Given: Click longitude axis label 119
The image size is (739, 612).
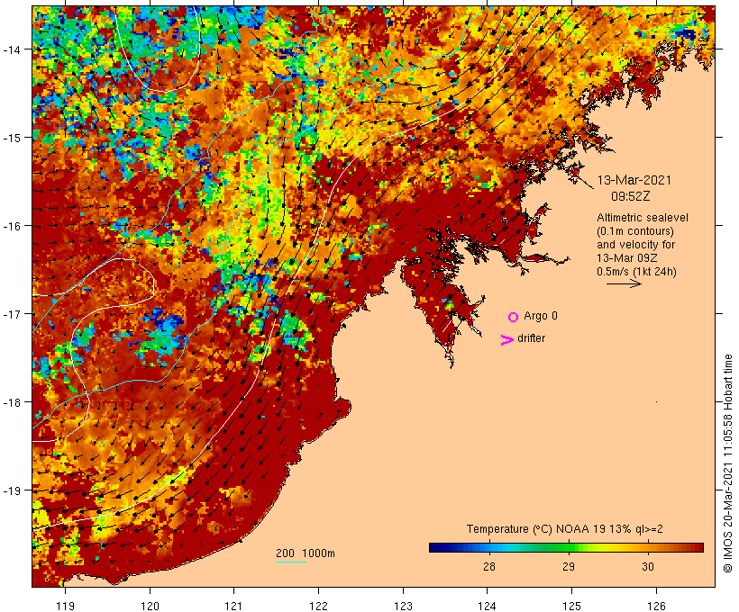Looking at the screenshot, I should tap(65, 606).
